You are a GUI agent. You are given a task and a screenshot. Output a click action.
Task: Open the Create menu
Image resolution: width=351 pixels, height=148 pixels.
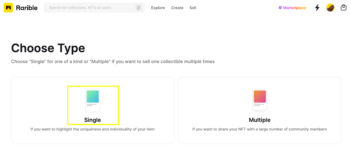click(x=177, y=8)
